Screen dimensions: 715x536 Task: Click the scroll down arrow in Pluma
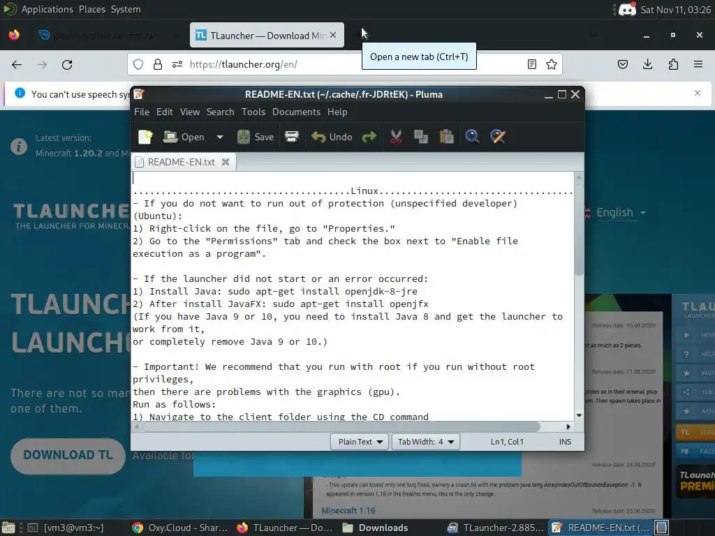579,415
